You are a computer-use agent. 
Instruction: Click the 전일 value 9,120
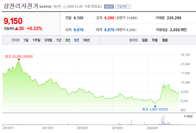click(78, 18)
